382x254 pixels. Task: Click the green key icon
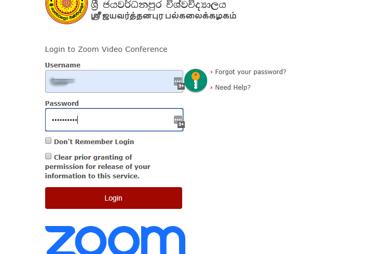pos(196,80)
